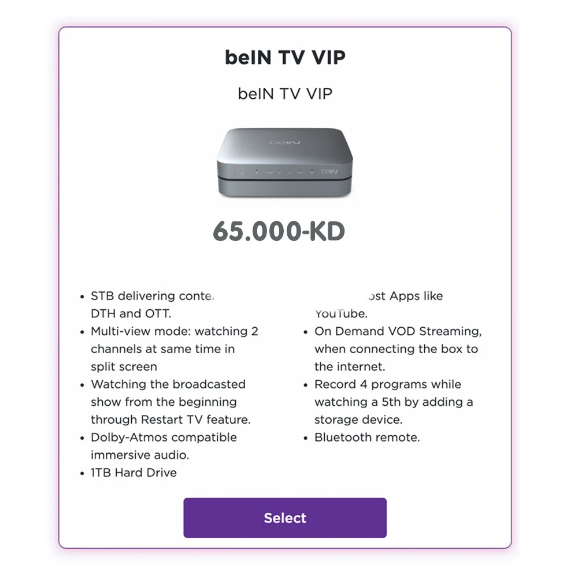
Task: Click the Select button
Action: (x=285, y=518)
